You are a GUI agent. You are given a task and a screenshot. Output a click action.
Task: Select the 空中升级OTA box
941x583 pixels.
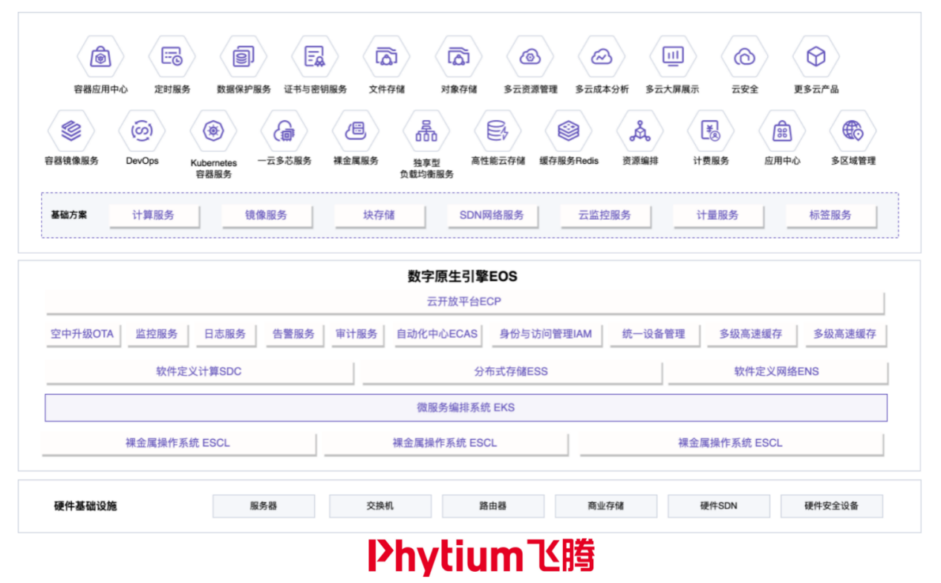coord(82,335)
